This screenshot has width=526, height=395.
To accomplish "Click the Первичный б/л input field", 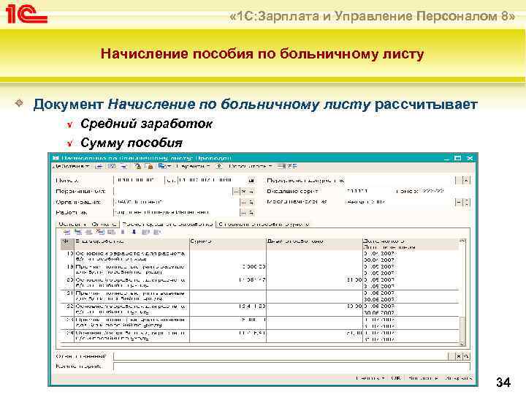I will click(172, 191).
